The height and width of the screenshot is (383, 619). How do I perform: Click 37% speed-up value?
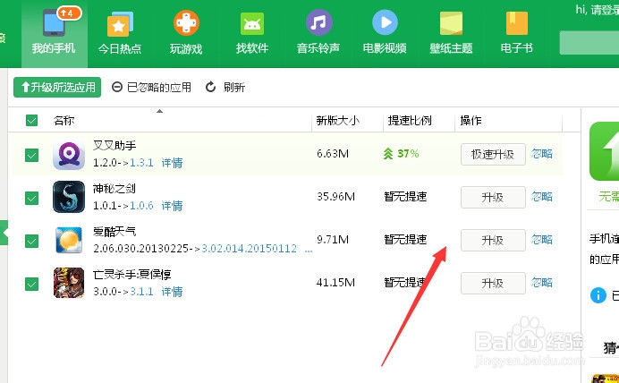click(408, 154)
